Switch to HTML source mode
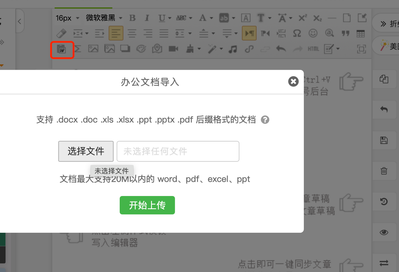 point(313,49)
